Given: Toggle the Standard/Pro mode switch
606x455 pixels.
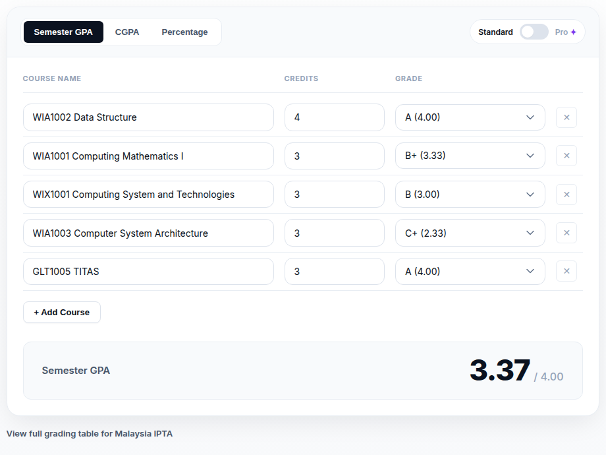Looking at the screenshot, I should [534, 32].
